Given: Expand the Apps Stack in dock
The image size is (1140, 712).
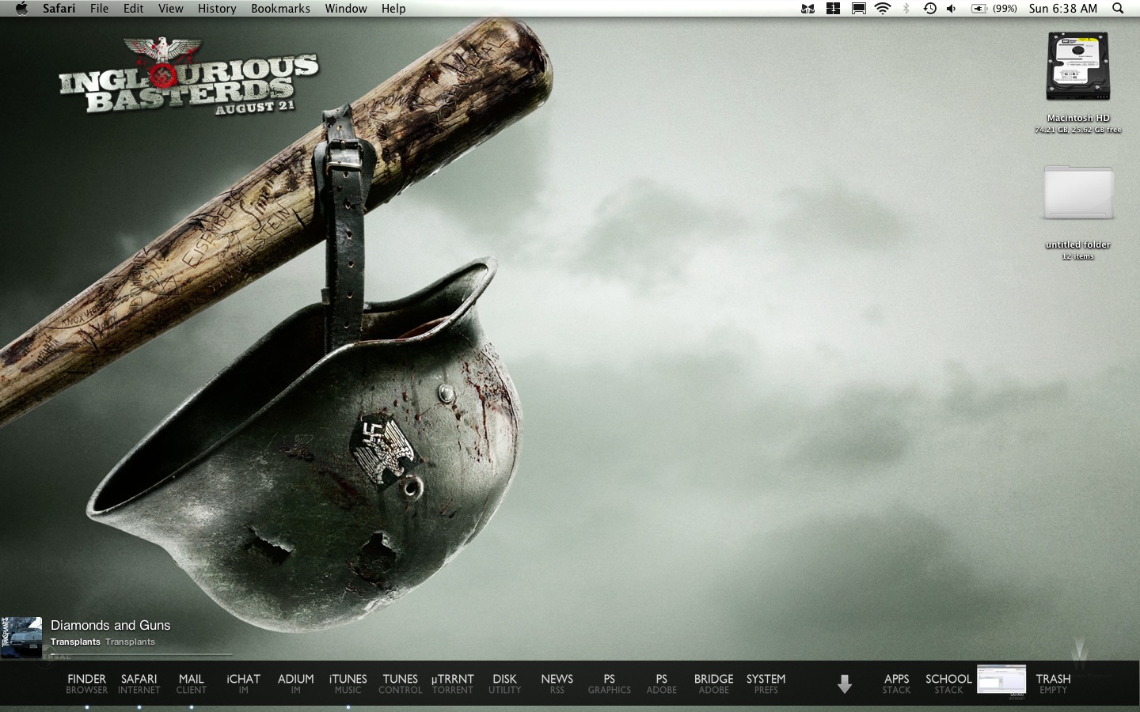Looking at the screenshot, I should [897, 684].
